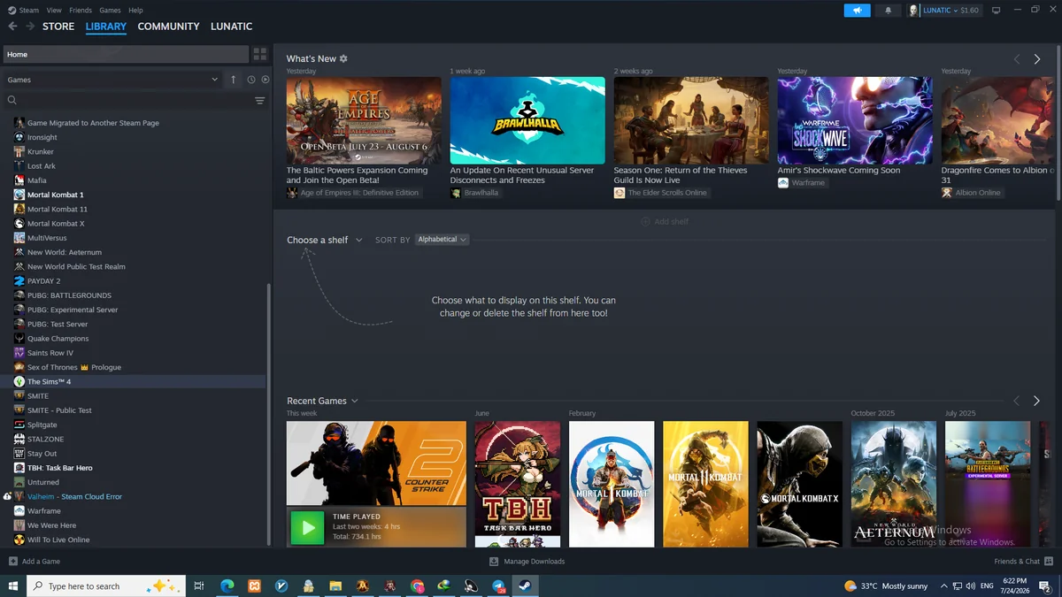This screenshot has width=1062, height=597.
Task: Expand the Recent Games shelf menu
Action: tap(322, 401)
